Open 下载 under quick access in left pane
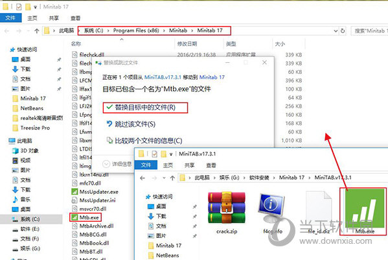This screenshot has height=260, width=388. point(21,69)
